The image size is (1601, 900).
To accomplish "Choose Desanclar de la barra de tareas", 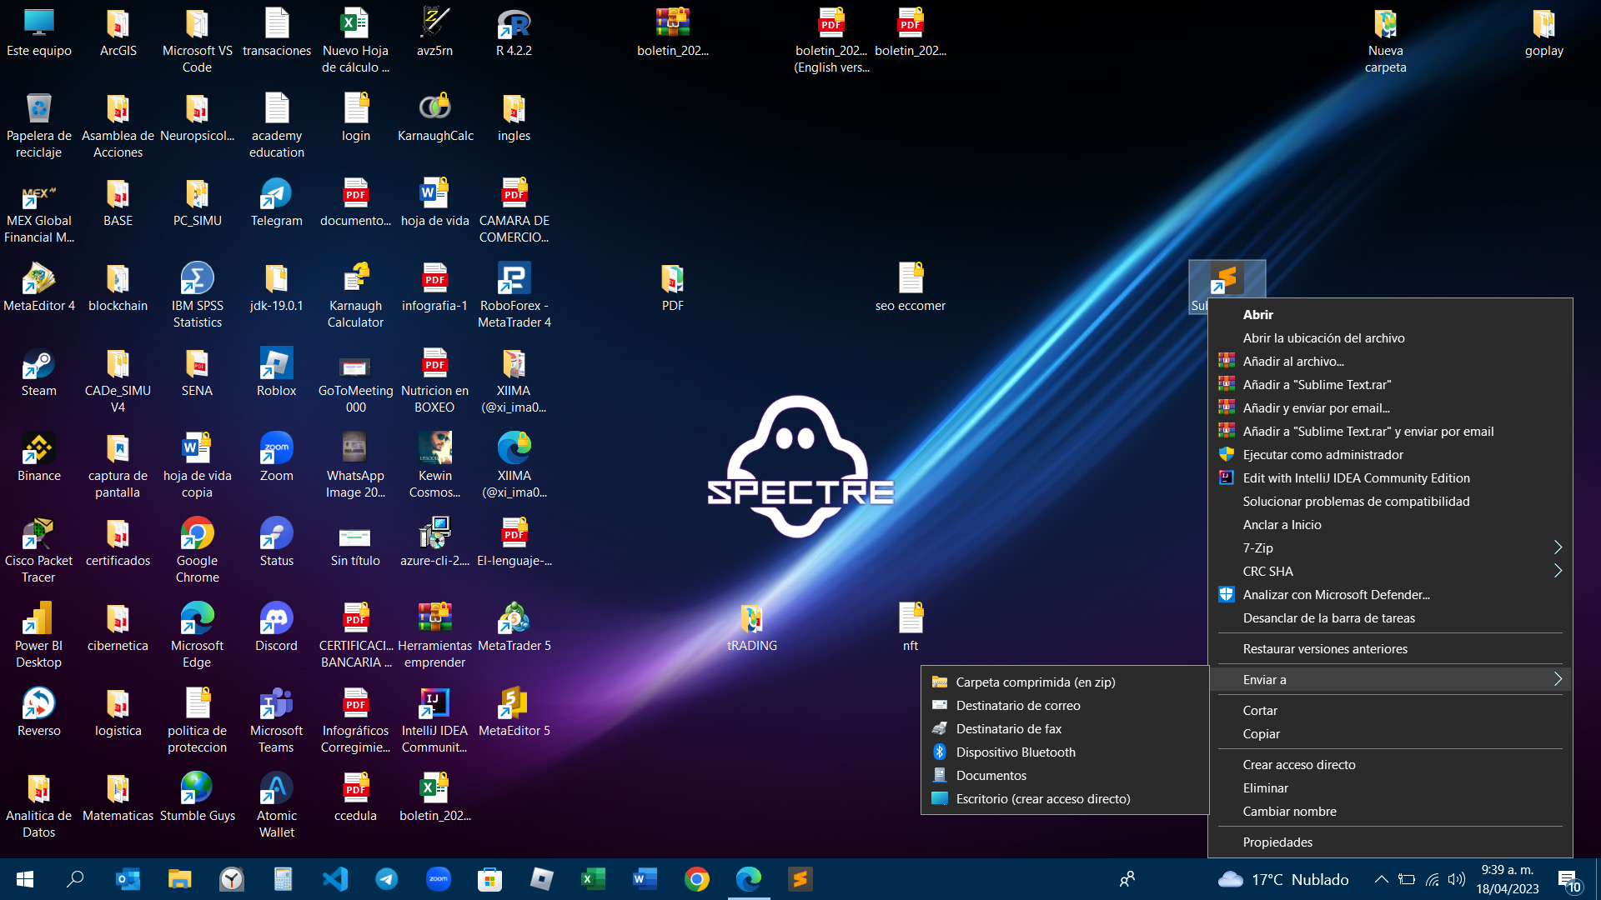I will [1390, 617].
